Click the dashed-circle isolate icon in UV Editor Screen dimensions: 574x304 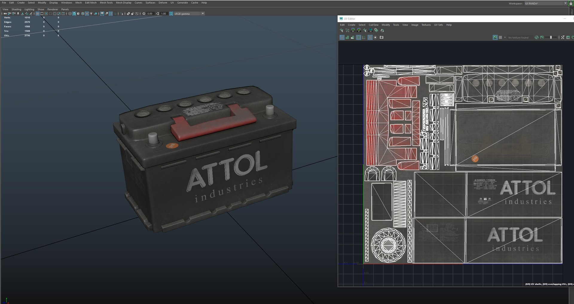point(375,37)
